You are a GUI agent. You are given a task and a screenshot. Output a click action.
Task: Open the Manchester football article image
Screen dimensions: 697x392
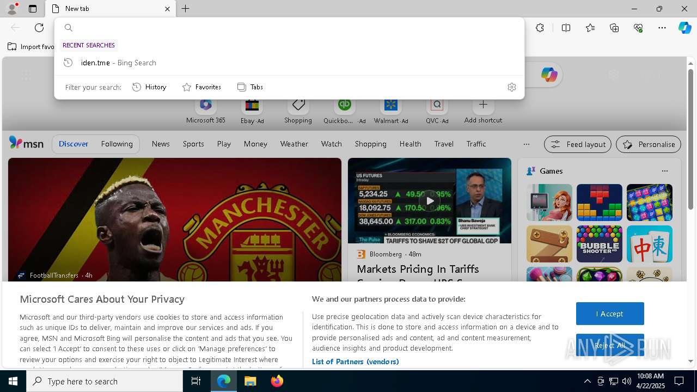click(174, 219)
